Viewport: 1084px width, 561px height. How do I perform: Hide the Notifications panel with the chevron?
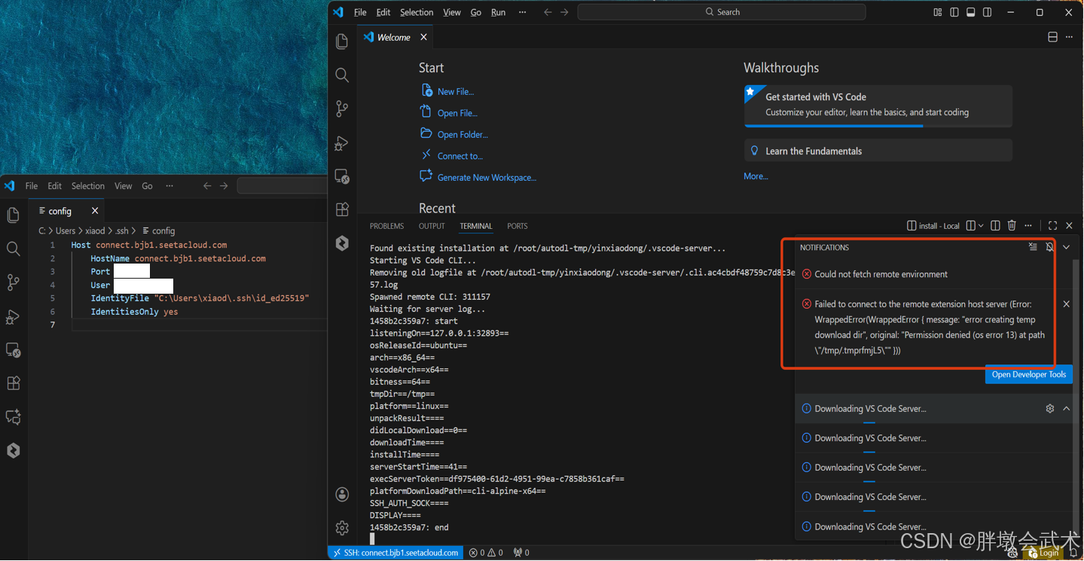[1066, 247]
